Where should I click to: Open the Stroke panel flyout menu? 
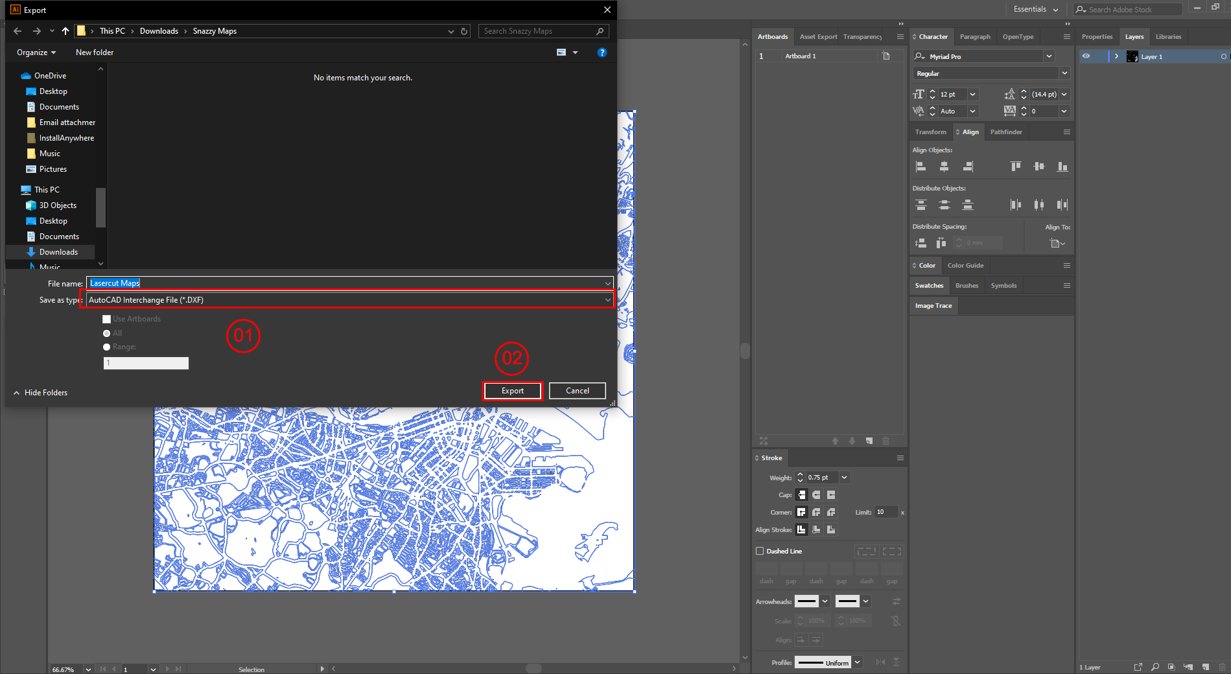point(900,458)
